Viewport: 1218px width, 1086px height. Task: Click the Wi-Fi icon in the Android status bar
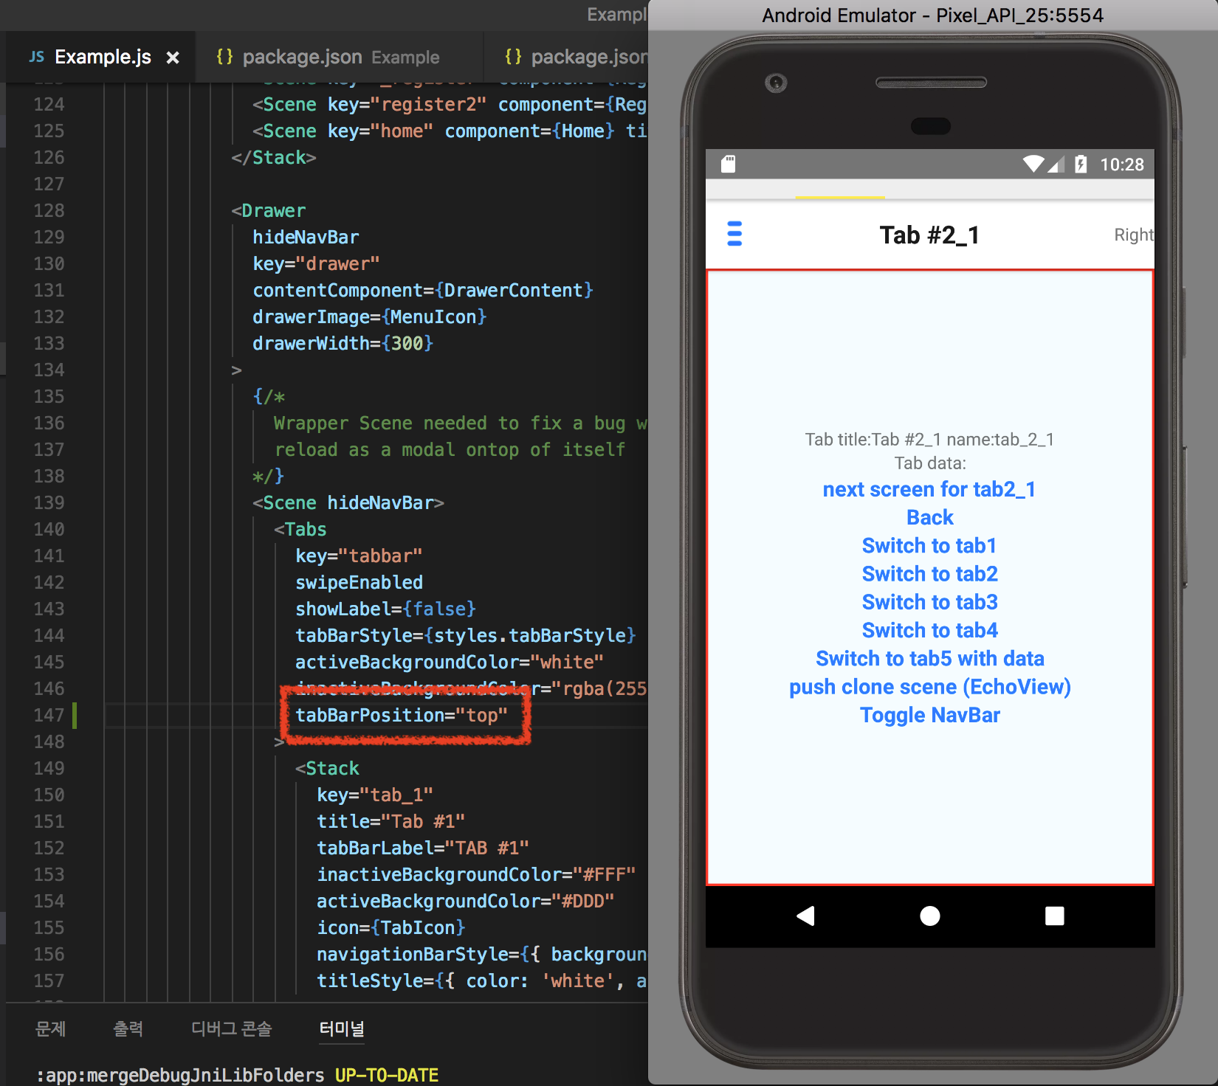tap(1032, 164)
